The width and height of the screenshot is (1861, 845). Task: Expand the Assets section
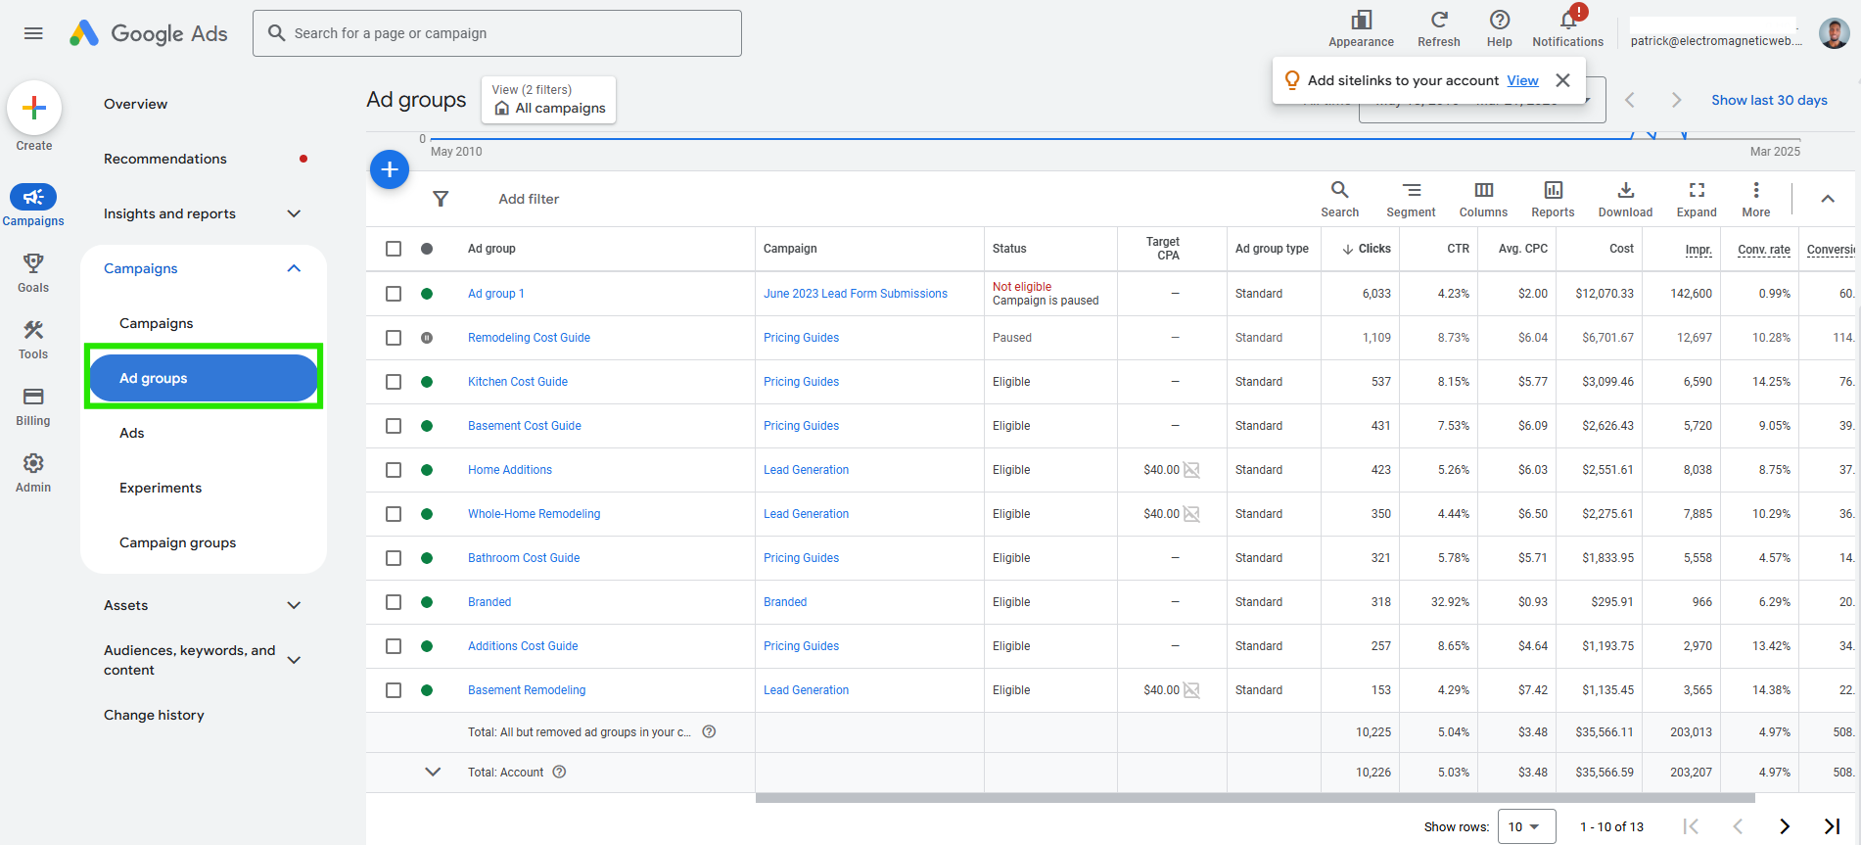pos(294,605)
